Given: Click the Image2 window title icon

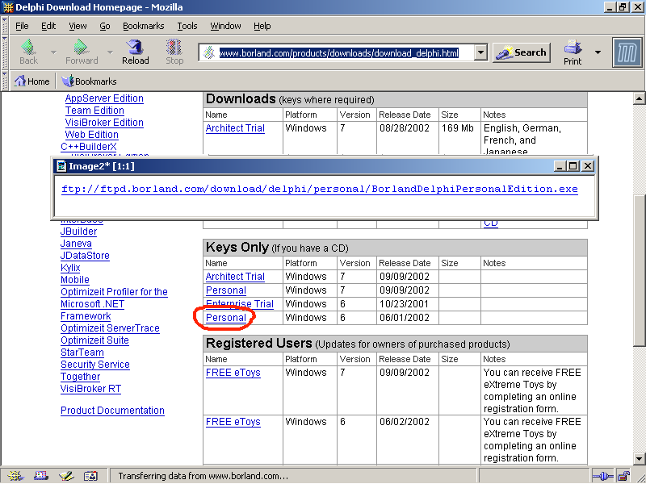Looking at the screenshot, I should tap(62, 166).
